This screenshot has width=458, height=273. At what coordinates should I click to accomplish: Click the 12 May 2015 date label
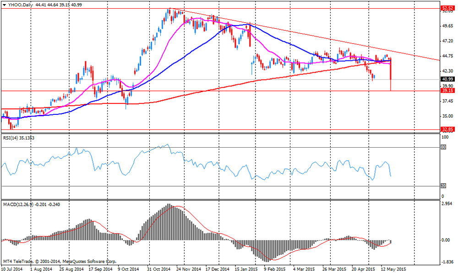pyautogui.click(x=393, y=269)
